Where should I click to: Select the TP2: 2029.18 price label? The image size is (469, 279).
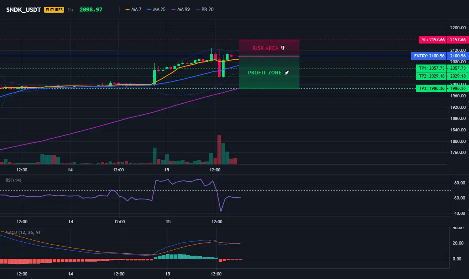(431, 76)
